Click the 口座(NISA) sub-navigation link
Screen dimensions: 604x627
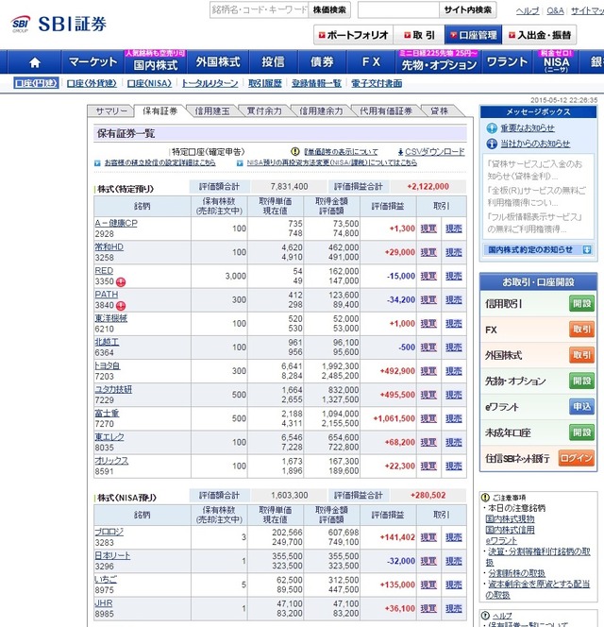click(149, 83)
